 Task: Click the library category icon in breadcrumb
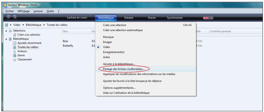click(x=7, y=25)
